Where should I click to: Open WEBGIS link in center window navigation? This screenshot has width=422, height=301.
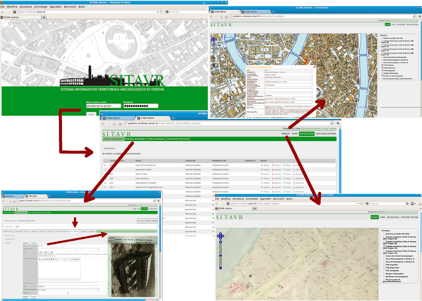(285, 134)
